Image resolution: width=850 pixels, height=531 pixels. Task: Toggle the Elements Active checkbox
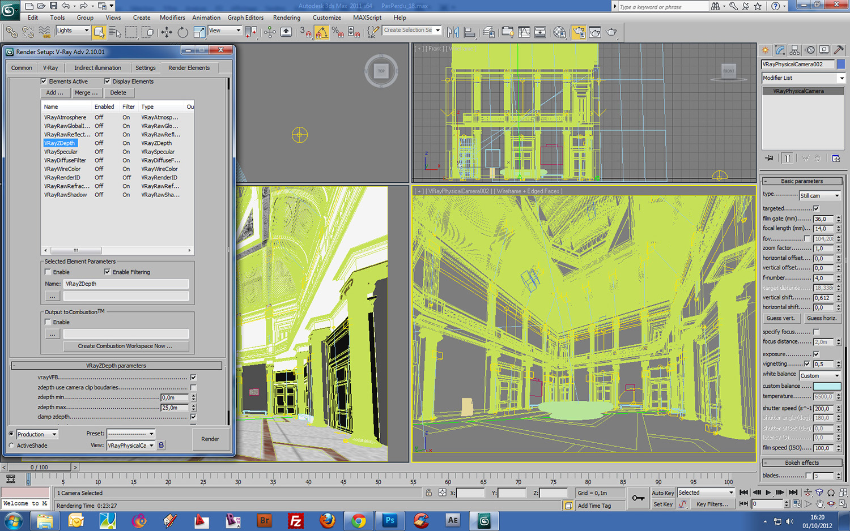tap(44, 82)
